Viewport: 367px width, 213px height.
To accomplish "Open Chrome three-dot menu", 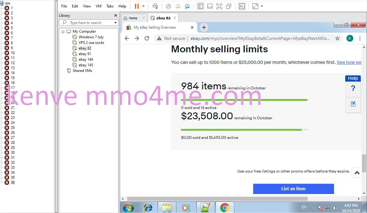I will click(x=360, y=38).
